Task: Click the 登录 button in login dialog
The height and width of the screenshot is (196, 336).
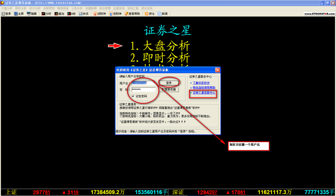Action: point(169,83)
